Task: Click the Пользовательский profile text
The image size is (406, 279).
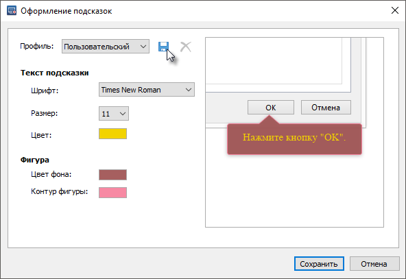Action: (97, 47)
